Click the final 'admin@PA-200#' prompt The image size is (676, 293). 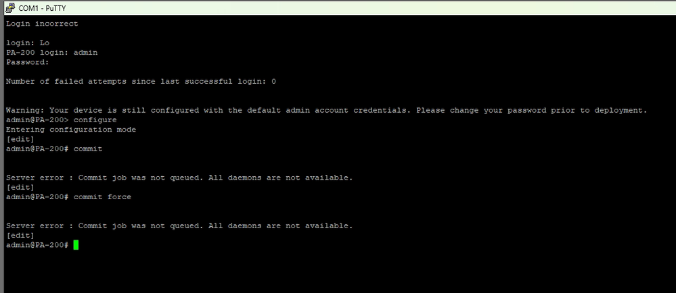37,245
